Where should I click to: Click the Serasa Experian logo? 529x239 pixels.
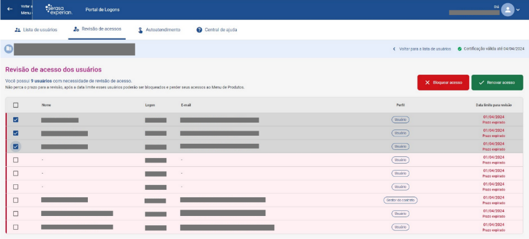click(59, 9)
